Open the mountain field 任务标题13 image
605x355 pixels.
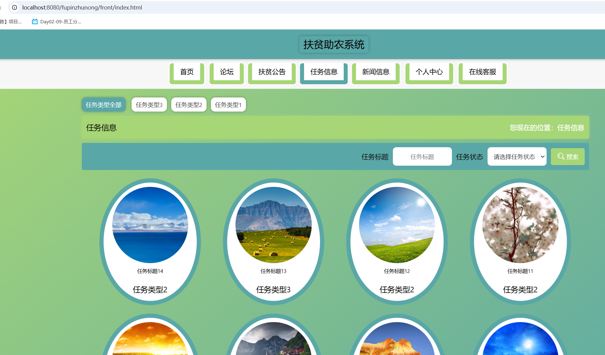[x=273, y=225]
